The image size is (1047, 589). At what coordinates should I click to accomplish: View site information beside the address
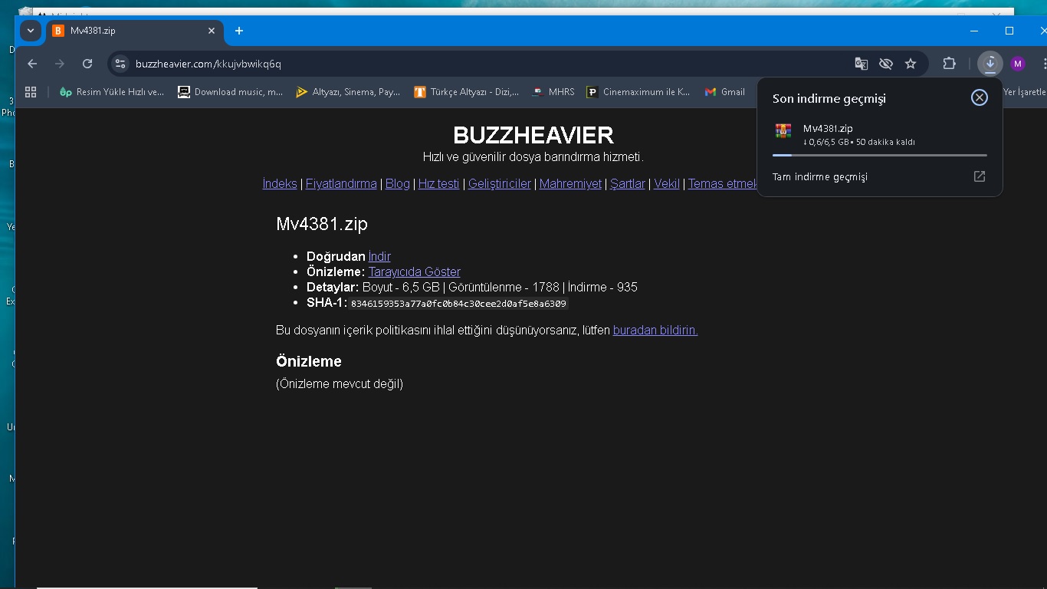coord(120,64)
